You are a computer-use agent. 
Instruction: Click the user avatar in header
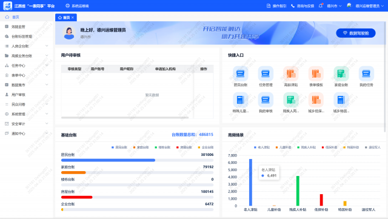pyautogui.click(x=349, y=5)
